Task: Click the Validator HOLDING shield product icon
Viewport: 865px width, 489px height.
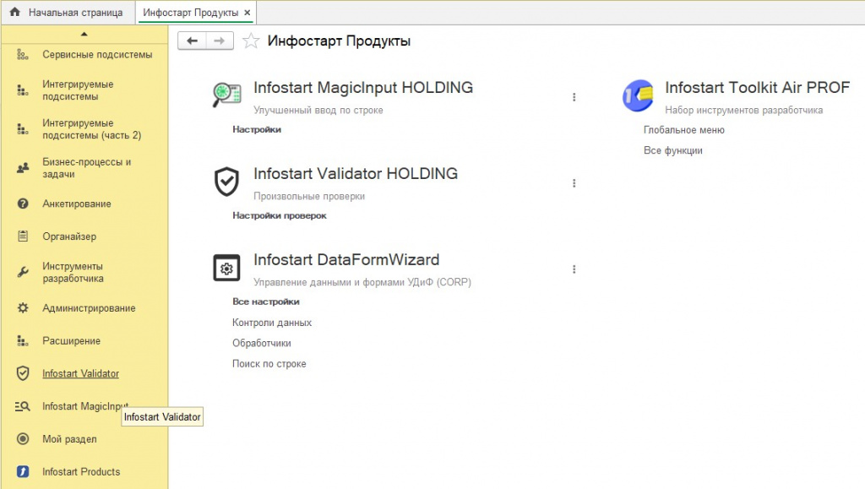Action: (226, 182)
